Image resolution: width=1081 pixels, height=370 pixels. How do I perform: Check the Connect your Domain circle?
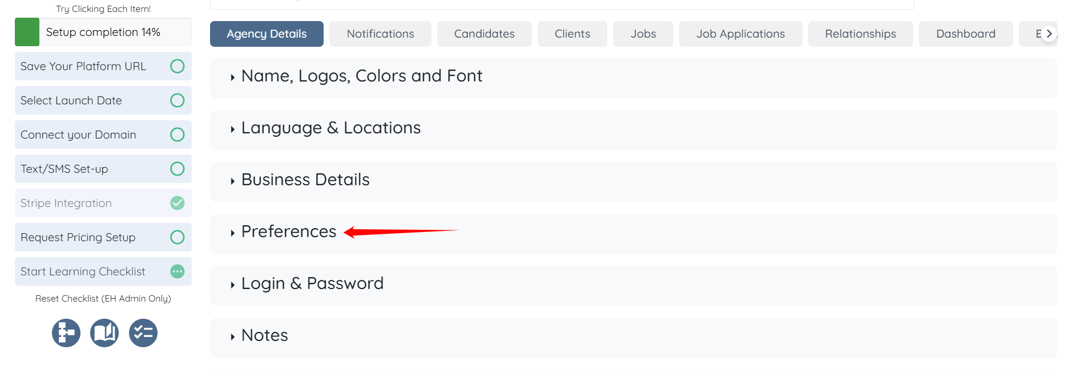click(x=178, y=135)
